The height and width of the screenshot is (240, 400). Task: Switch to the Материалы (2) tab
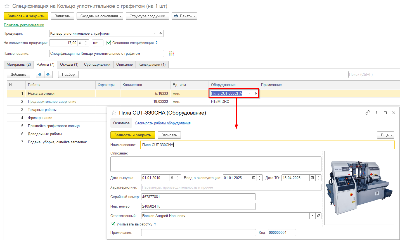19,65
